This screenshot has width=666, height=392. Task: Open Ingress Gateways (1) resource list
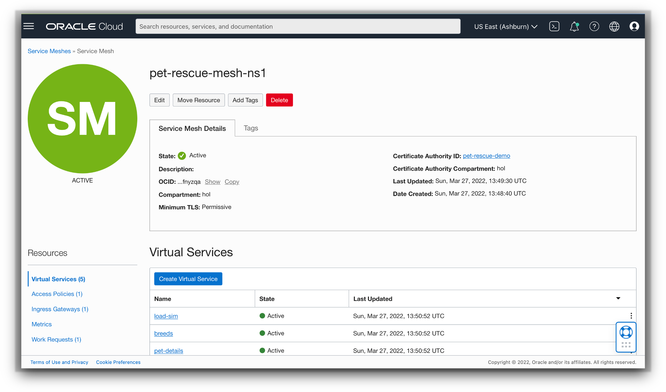(x=60, y=309)
